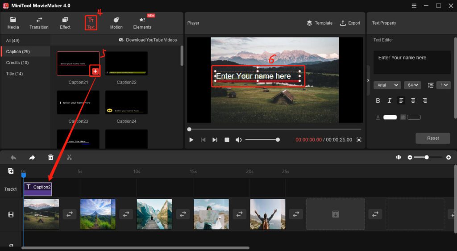Screen dimensions: 457x251
Task: Split clip with scissors icon
Action: pyautogui.click(x=69, y=157)
